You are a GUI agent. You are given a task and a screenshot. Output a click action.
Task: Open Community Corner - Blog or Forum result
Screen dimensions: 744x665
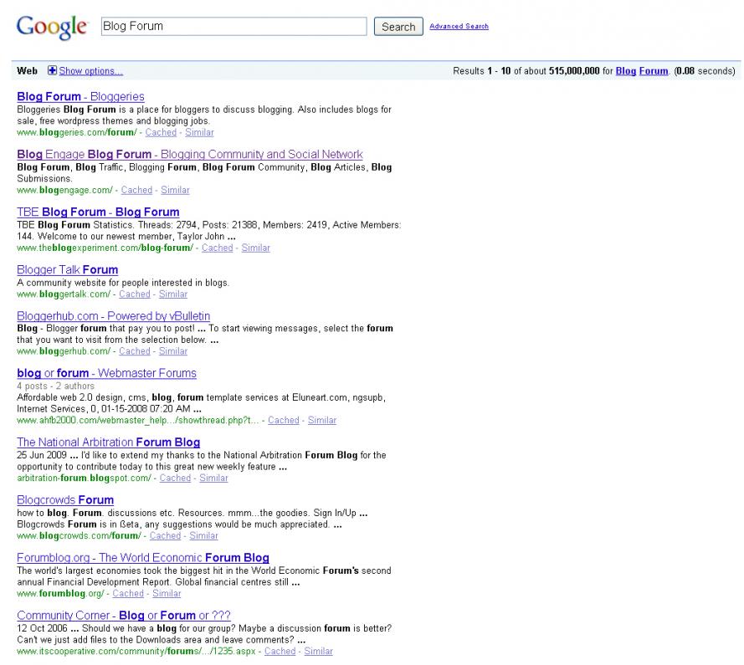124,615
